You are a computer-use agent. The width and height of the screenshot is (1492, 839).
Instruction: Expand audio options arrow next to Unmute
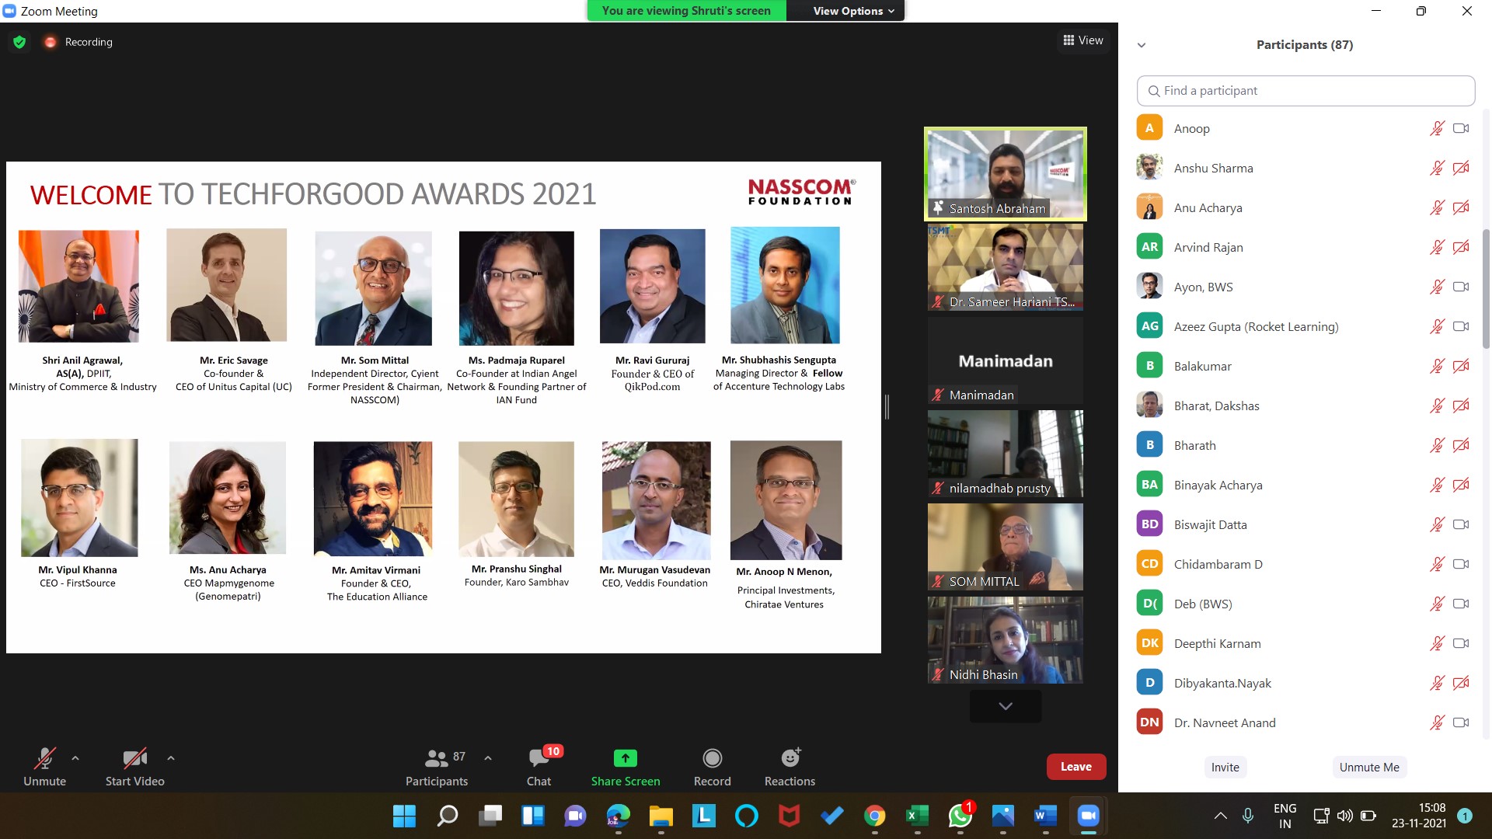click(x=75, y=758)
